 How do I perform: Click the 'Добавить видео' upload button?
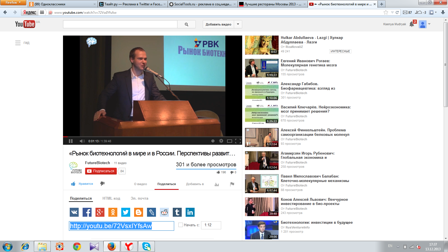click(218, 24)
